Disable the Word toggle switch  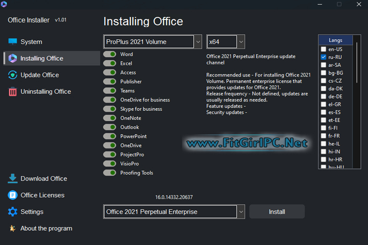tap(110, 54)
